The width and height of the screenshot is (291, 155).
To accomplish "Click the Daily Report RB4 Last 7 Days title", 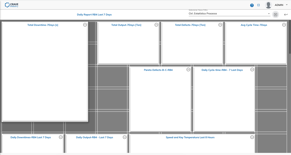I will 94,14.
